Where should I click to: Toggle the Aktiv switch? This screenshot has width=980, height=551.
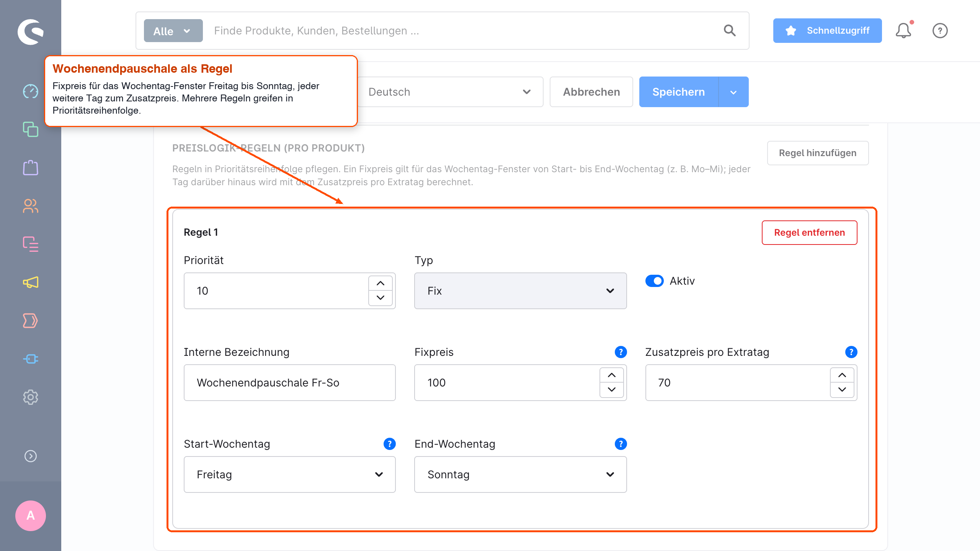click(x=654, y=281)
